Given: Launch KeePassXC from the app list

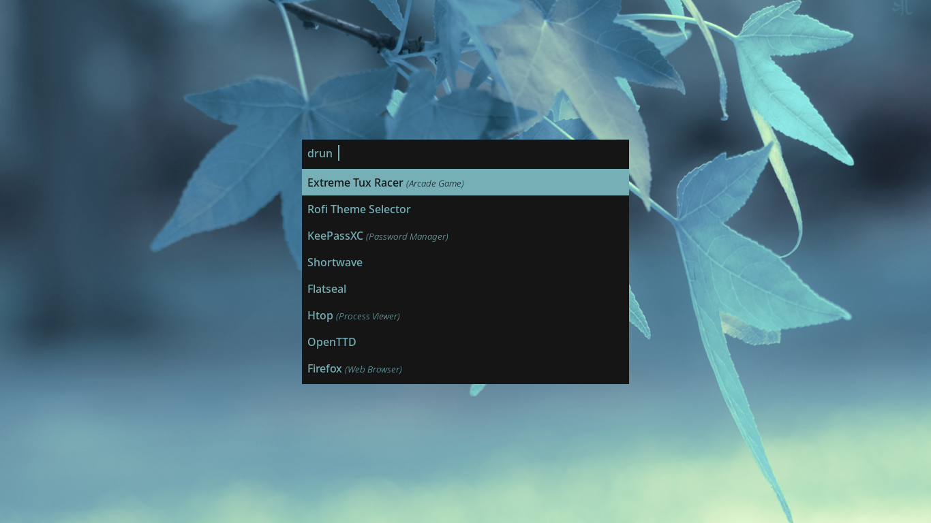Looking at the screenshot, I should click(x=335, y=236).
